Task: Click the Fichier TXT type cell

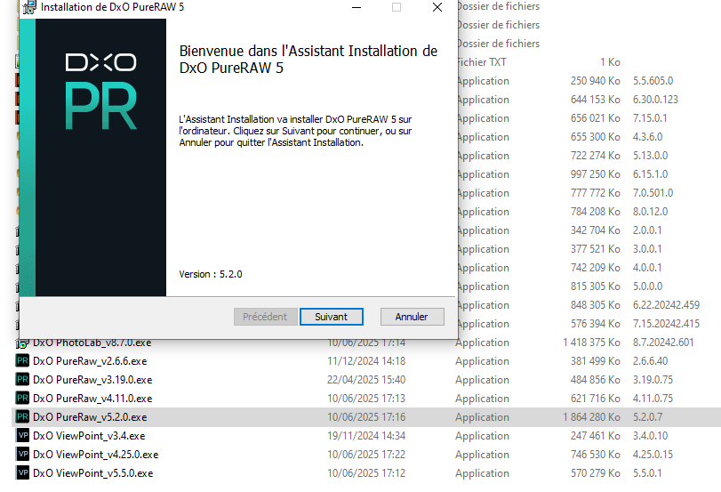Action: pos(482,62)
